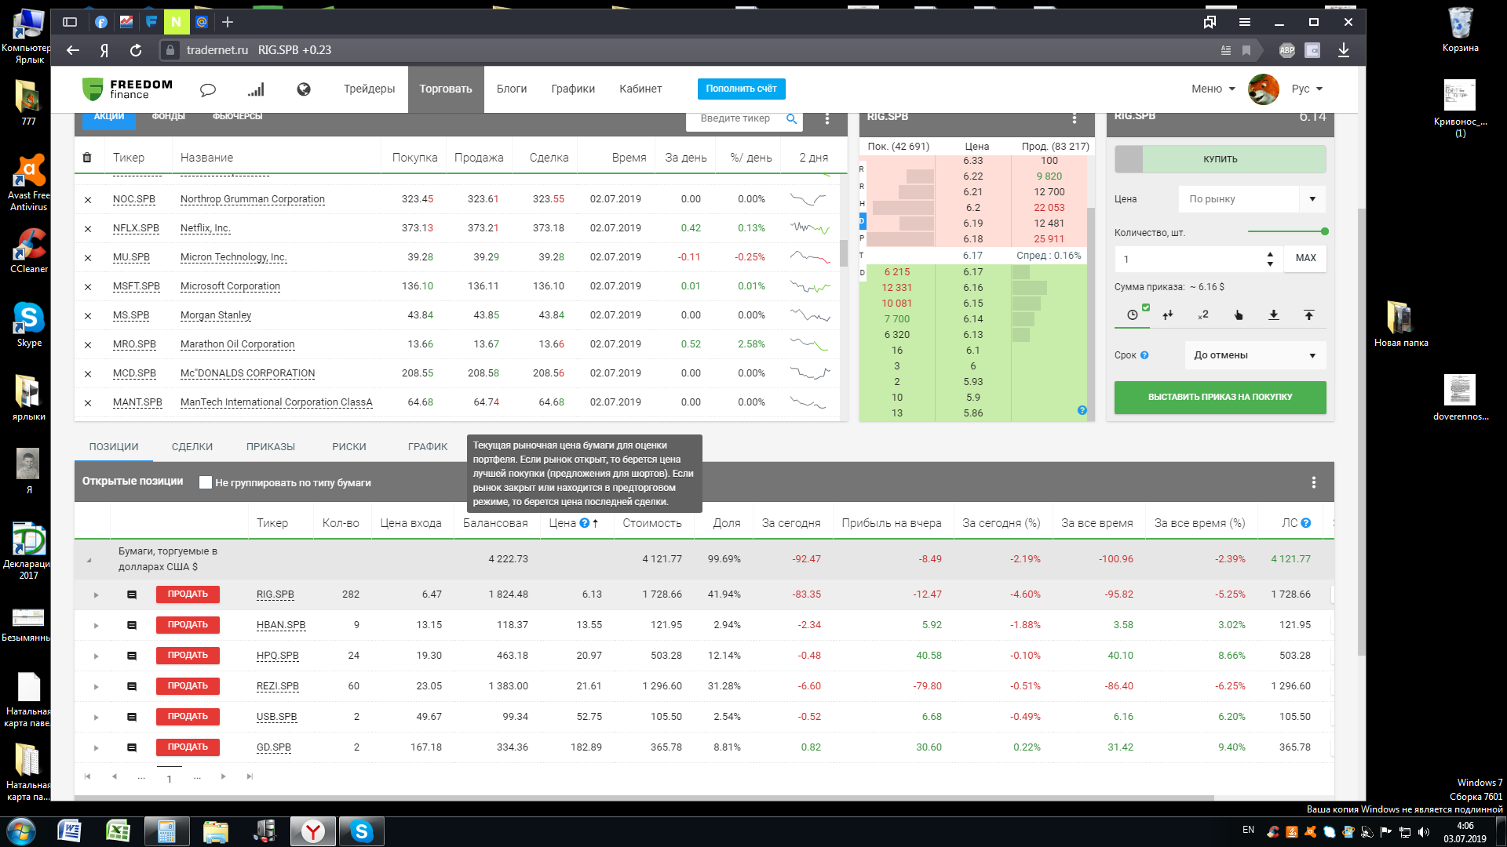The image size is (1507, 847).
Task: Click the search magnifier in ticker field
Action: pos(791,118)
